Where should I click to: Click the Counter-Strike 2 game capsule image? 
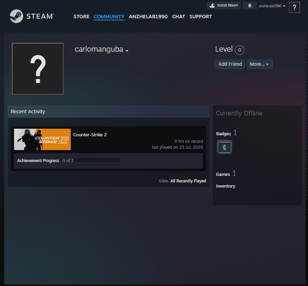42,139
